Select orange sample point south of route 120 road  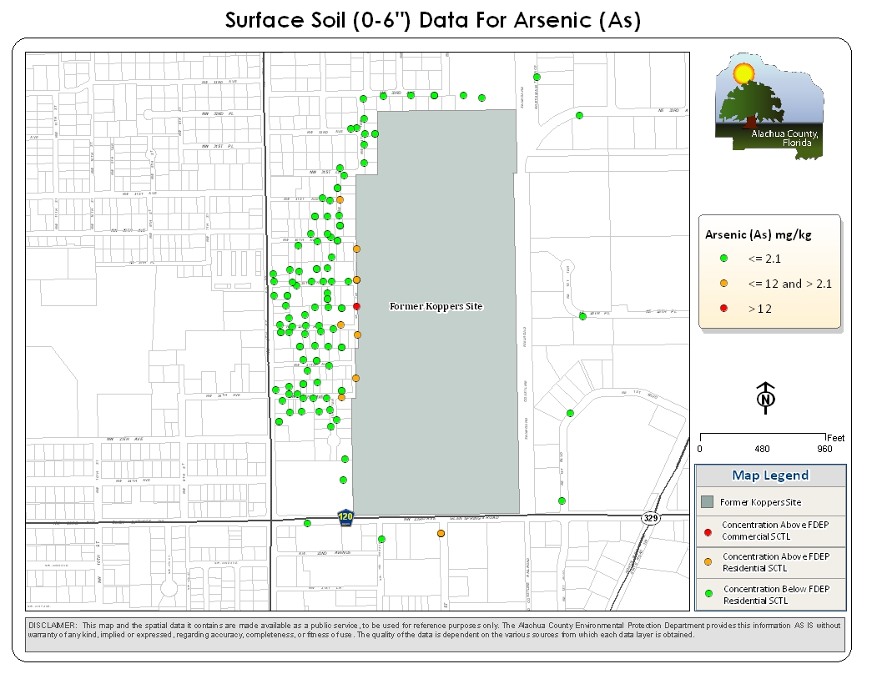point(441,533)
